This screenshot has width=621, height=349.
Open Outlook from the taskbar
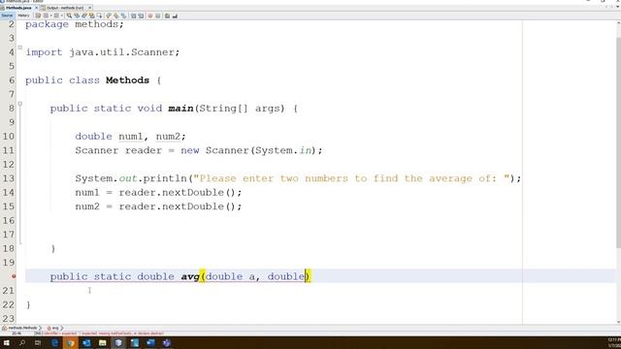pyautogui.click(x=86, y=343)
